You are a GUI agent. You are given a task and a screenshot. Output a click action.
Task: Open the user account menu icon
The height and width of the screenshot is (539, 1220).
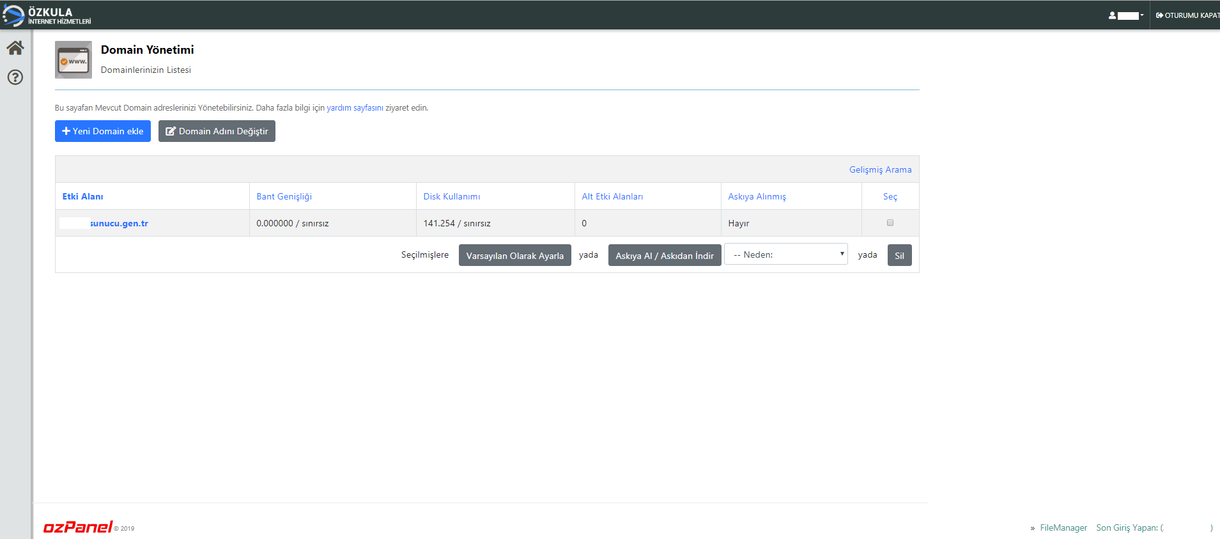click(1125, 15)
